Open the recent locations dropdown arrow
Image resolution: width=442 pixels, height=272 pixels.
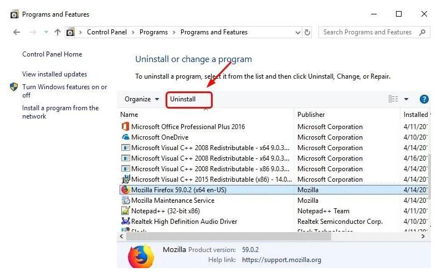pos(46,32)
